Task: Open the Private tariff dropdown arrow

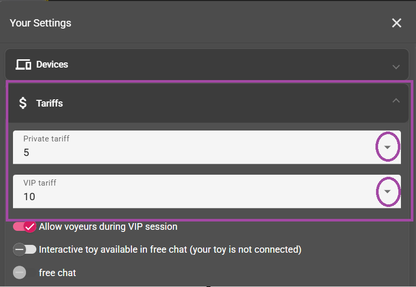Action: click(387, 147)
